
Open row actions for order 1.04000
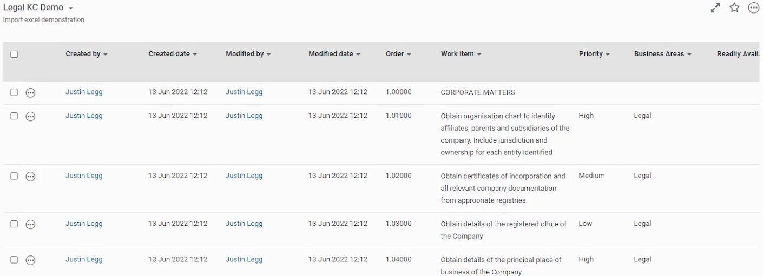tap(31, 260)
